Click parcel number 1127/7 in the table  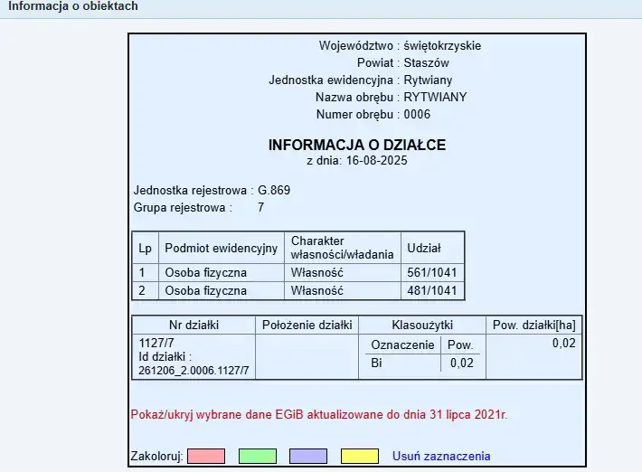(x=158, y=344)
